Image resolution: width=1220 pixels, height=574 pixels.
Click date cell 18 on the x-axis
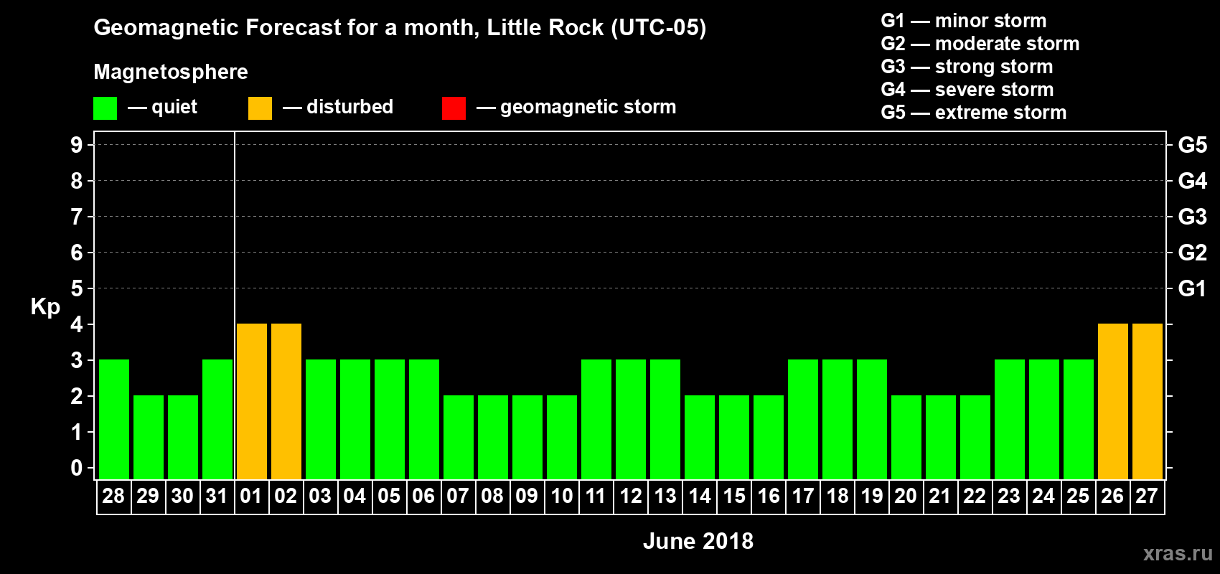(837, 497)
